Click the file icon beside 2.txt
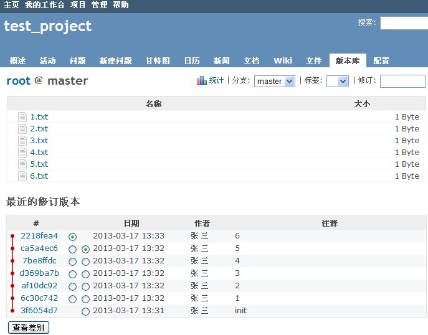This screenshot has height=335, width=428. pyautogui.click(x=23, y=128)
